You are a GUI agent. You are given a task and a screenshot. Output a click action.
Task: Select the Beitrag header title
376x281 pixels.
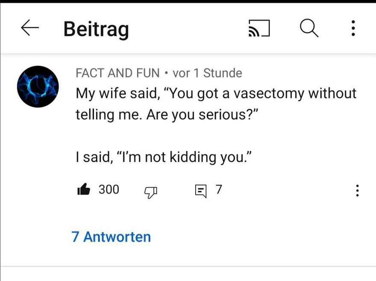[97, 29]
